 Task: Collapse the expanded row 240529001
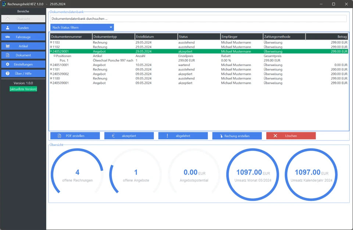coord(51,52)
